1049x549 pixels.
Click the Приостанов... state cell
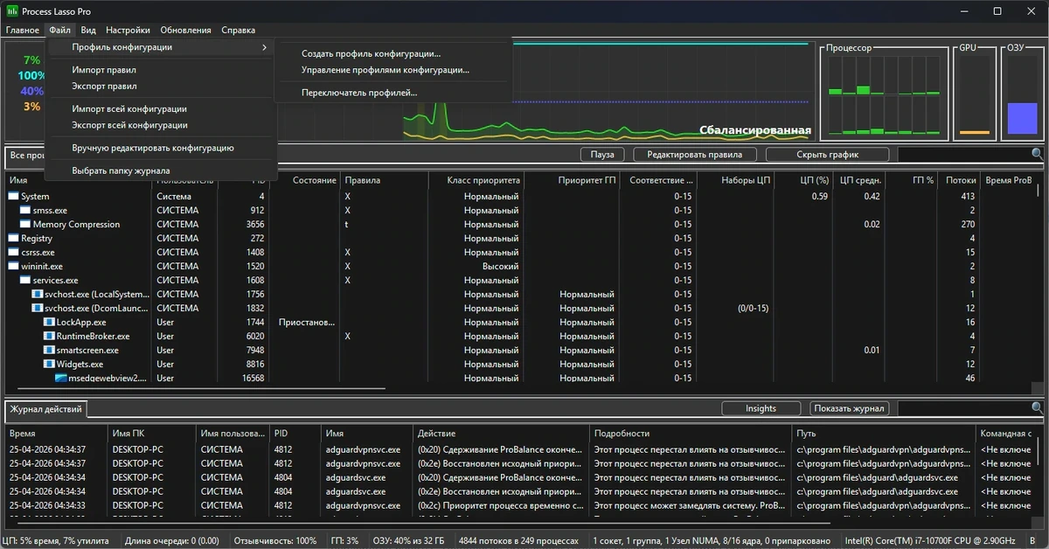[306, 323]
